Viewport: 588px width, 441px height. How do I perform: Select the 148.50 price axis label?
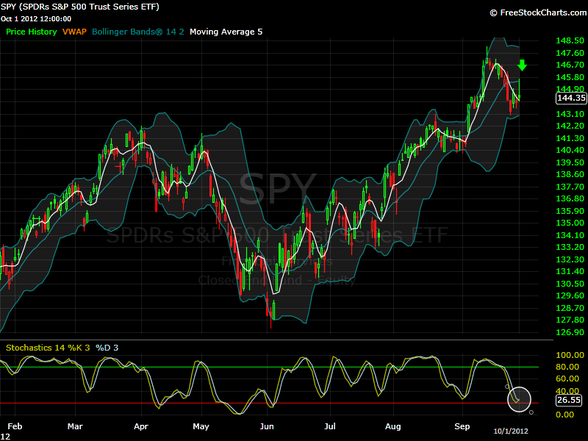click(570, 40)
